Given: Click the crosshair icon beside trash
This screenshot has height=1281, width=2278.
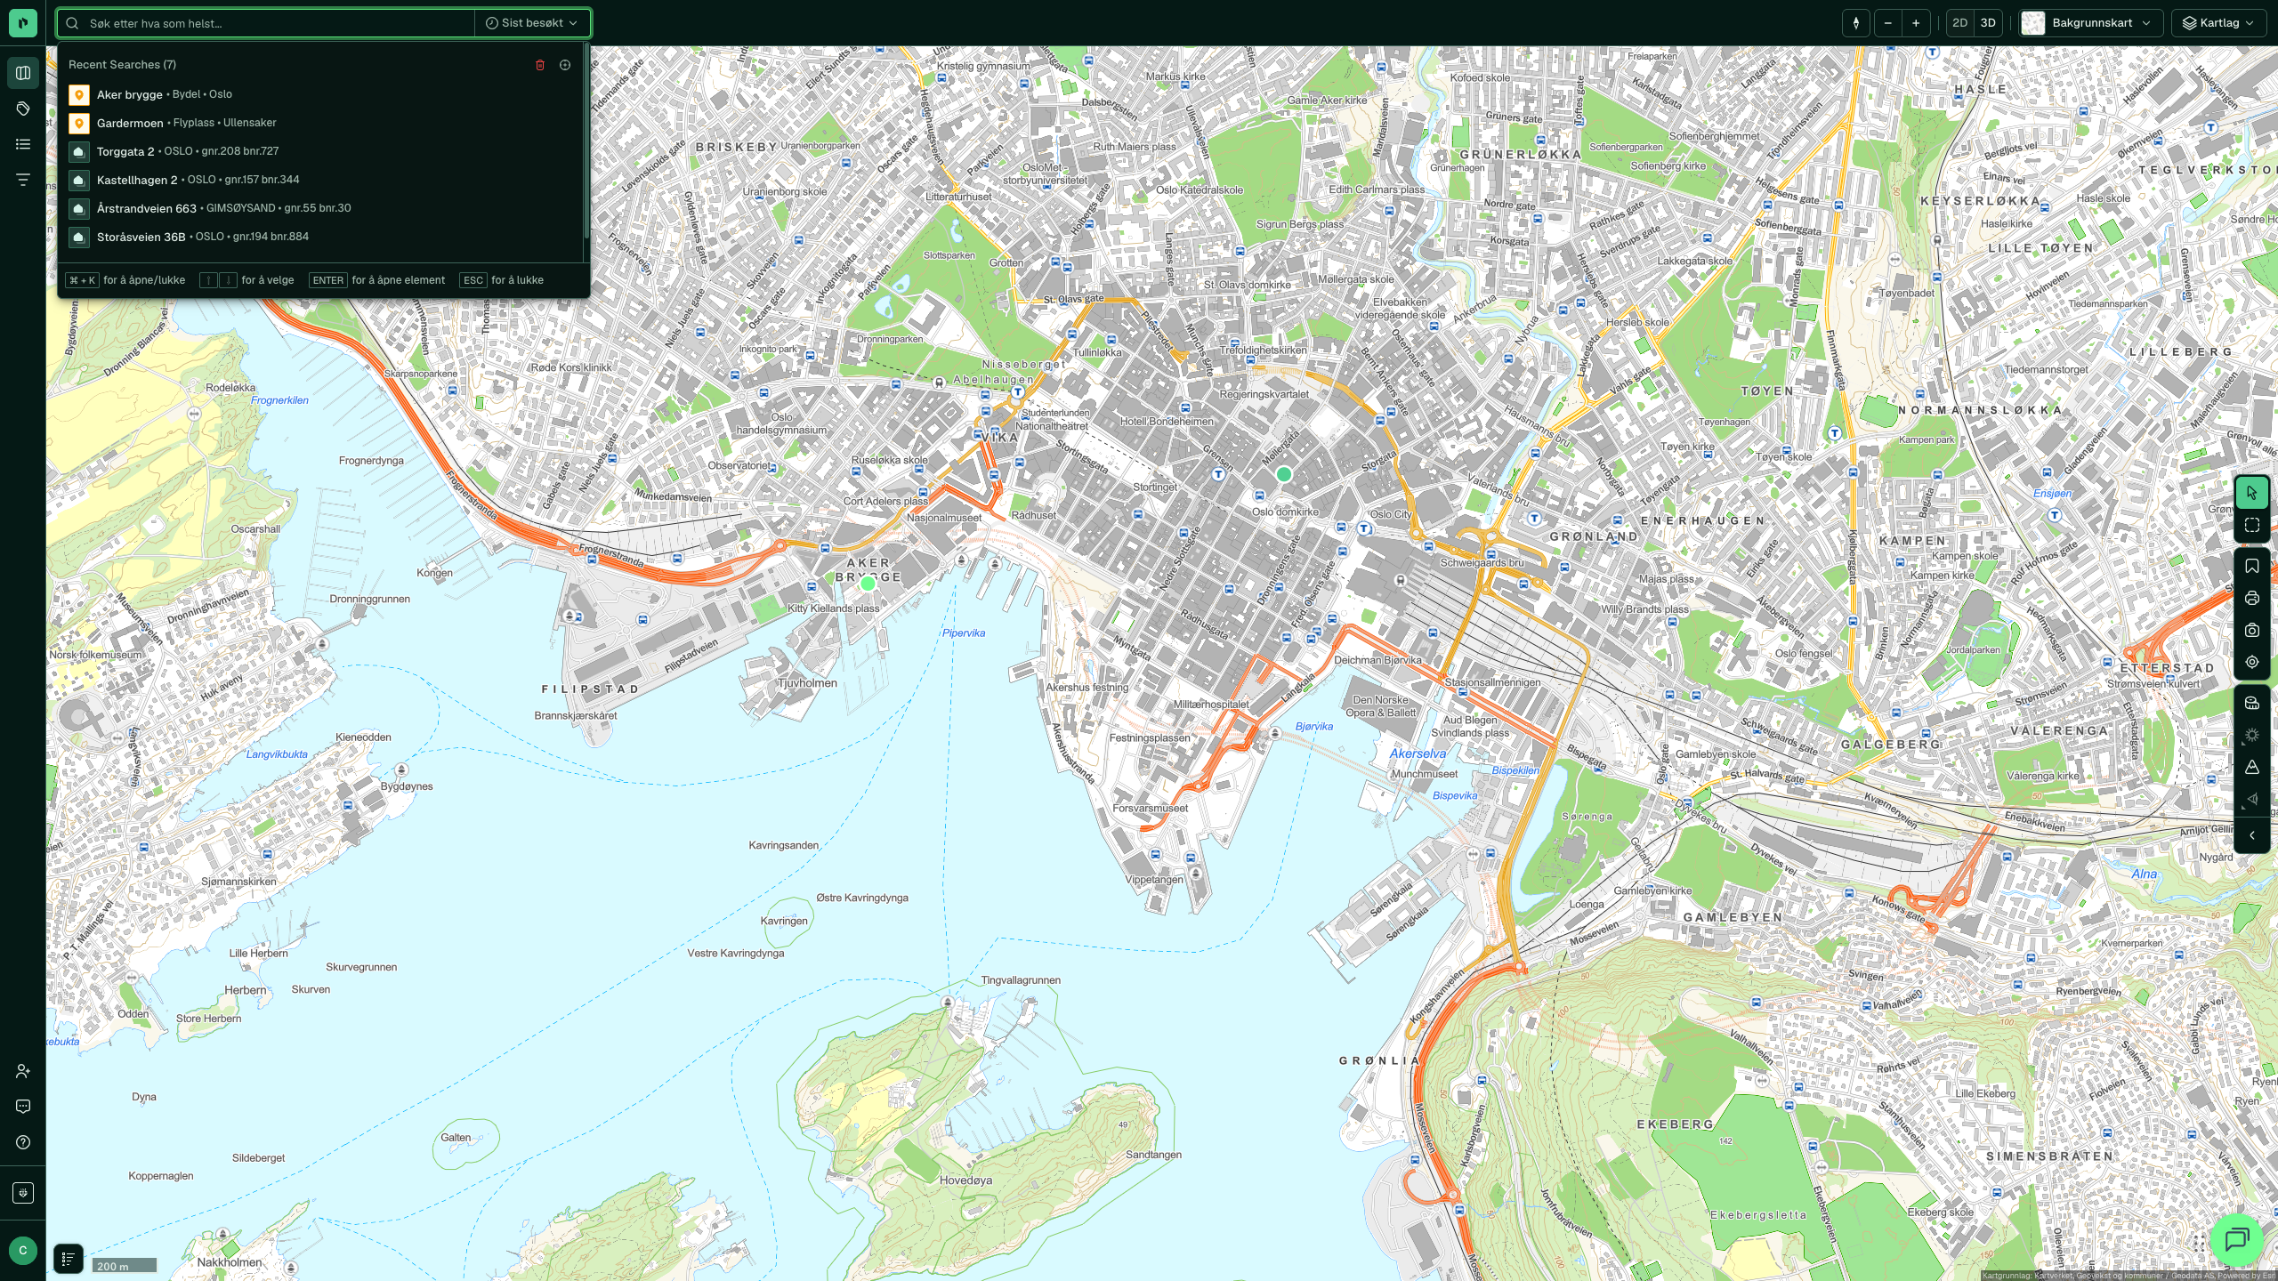Looking at the screenshot, I should 565,65.
